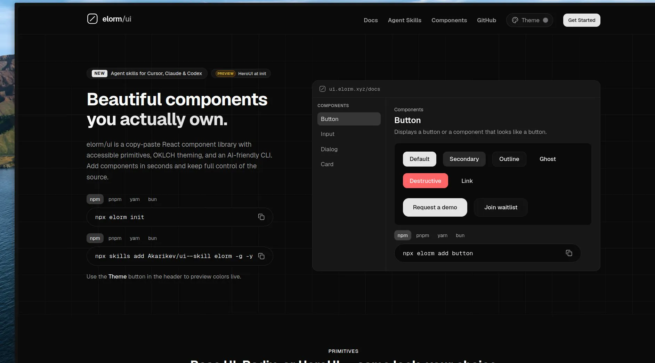Select Button in the Components sidebar
Image resolution: width=655 pixels, height=363 pixels.
349,119
